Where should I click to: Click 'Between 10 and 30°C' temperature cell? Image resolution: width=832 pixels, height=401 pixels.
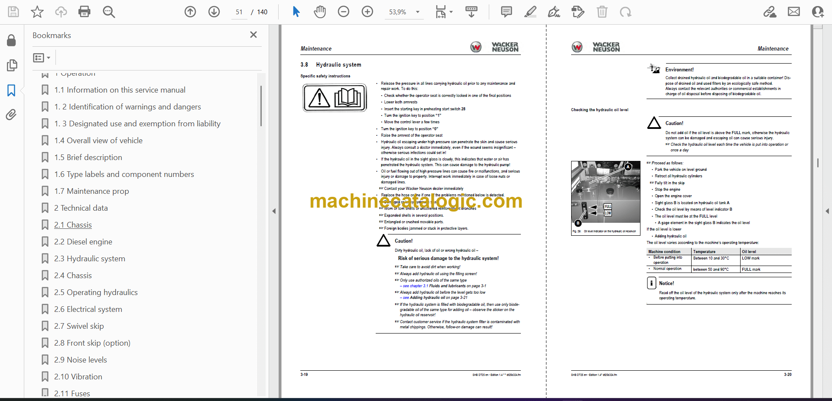(x=711, y=258)
